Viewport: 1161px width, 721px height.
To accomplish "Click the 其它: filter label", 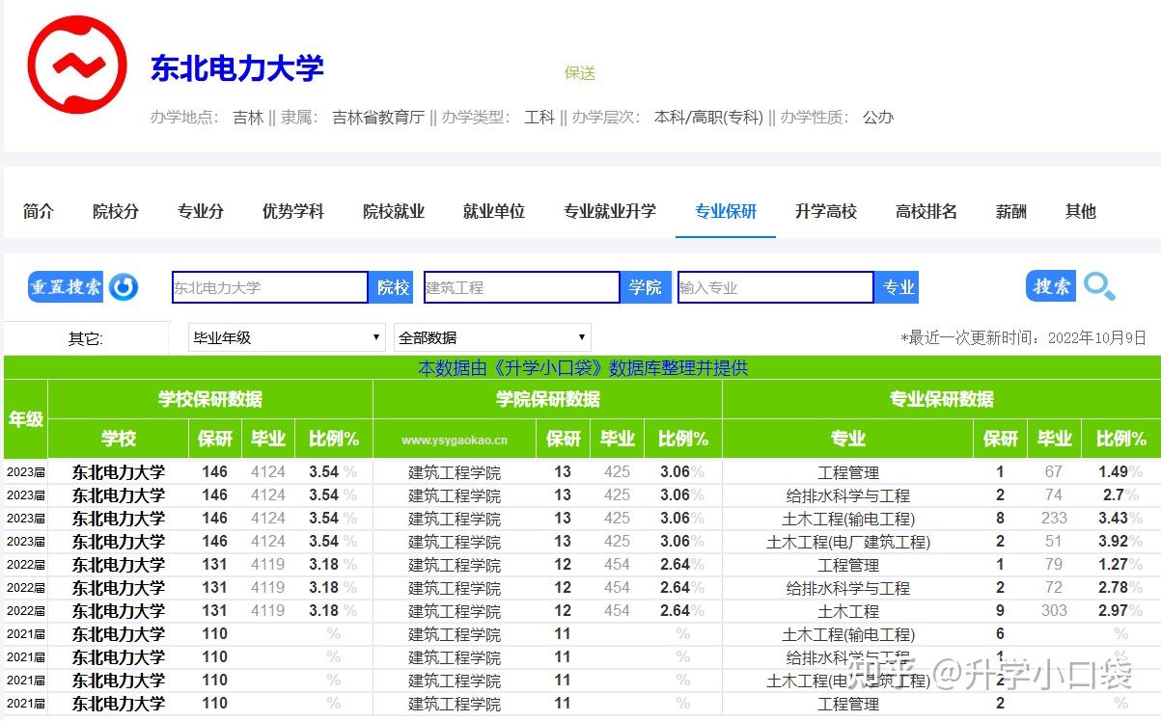I will [85, 339].
